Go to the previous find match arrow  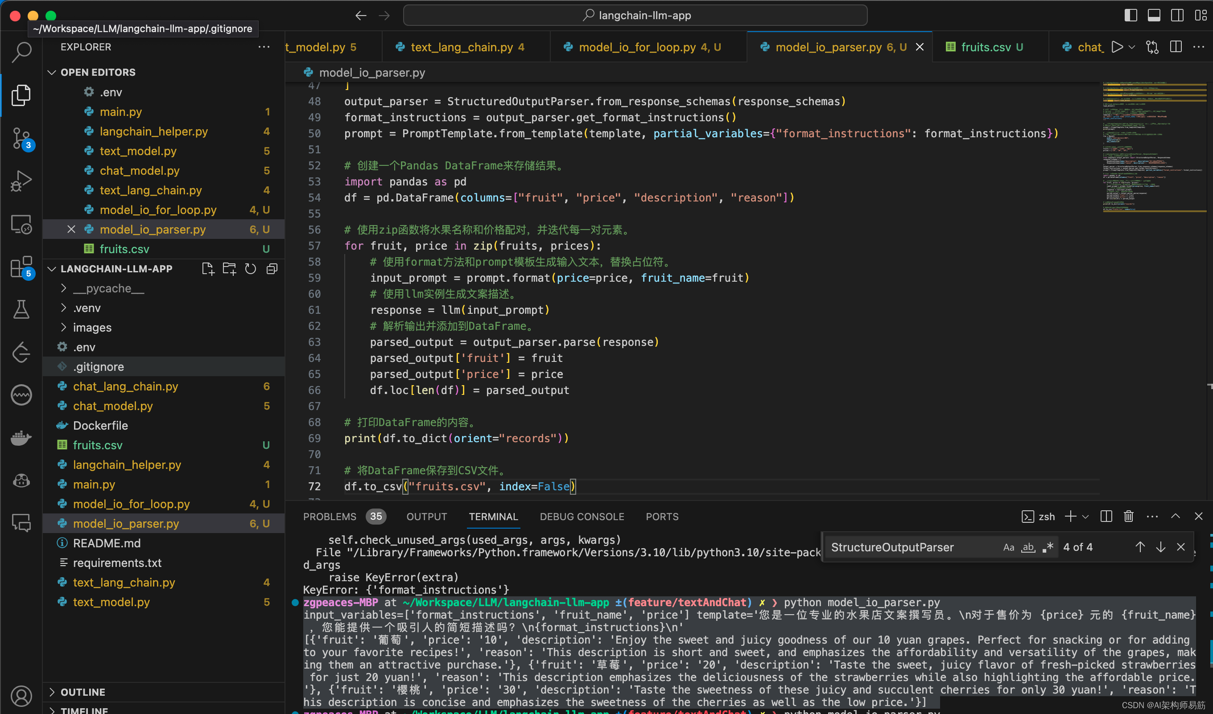click(x=1140, y=547)
